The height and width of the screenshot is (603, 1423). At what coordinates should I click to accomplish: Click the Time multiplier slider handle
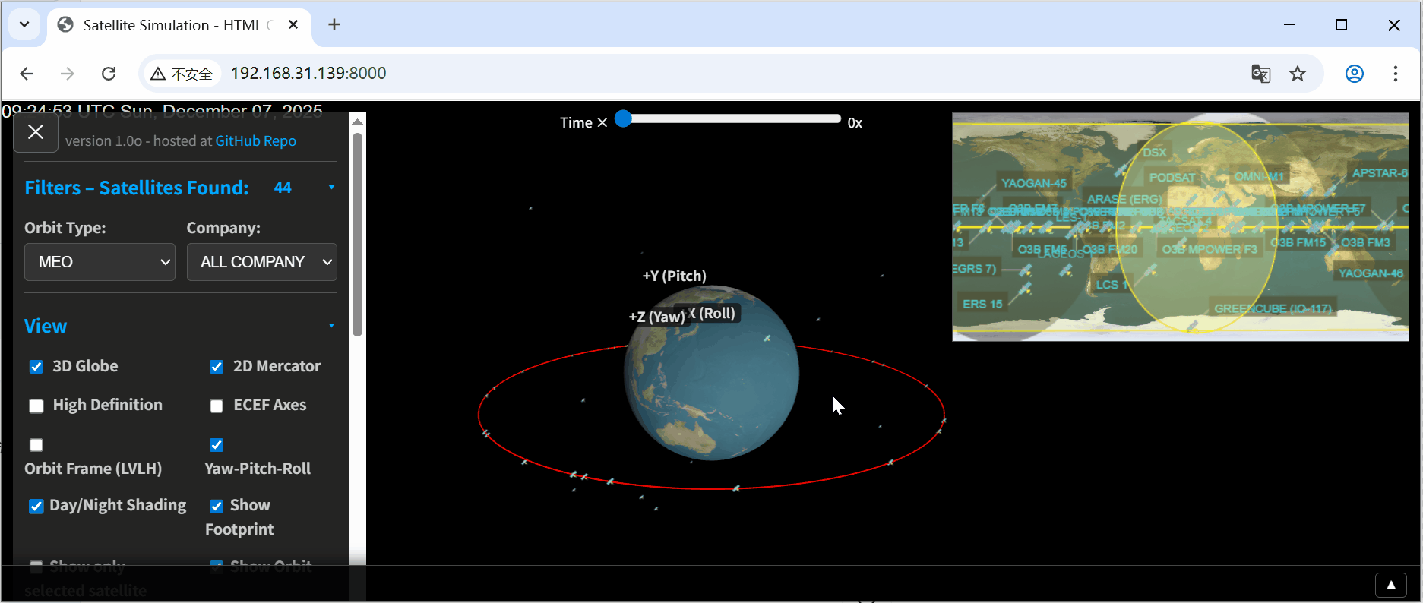click(623, 118)
